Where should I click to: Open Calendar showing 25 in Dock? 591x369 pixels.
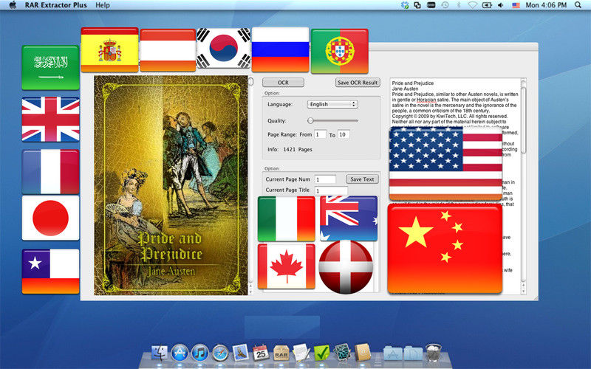(x=261, y=354)
